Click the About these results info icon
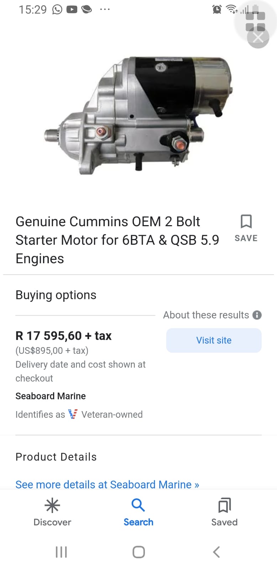The image size is (277, 570). point(257,315)
